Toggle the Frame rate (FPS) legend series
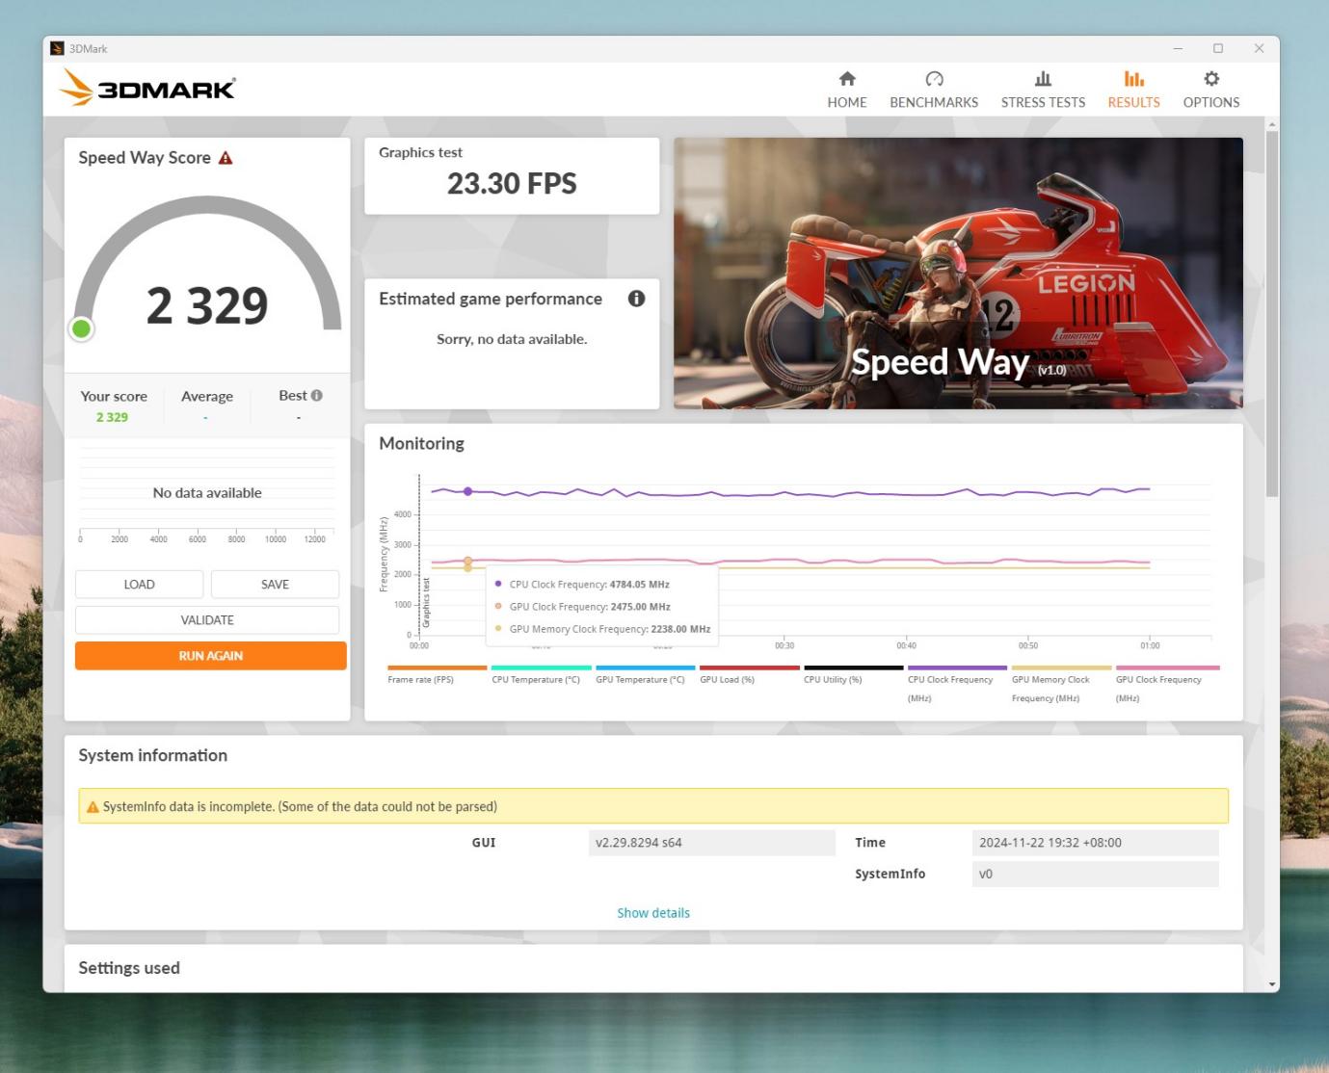Screen dimensions: 1329x1073 pyautogui.click(x=437, y=674)
